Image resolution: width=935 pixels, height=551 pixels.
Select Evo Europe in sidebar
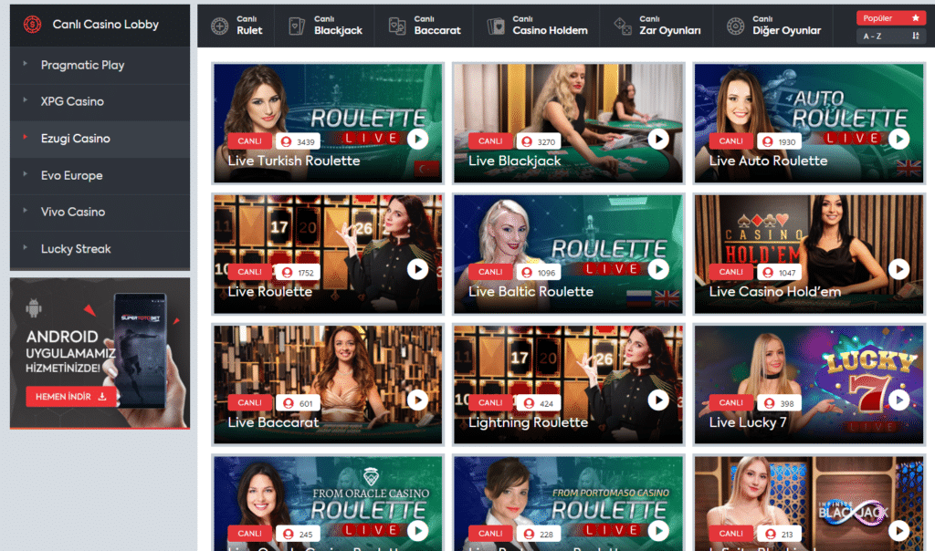click(100, 176)
